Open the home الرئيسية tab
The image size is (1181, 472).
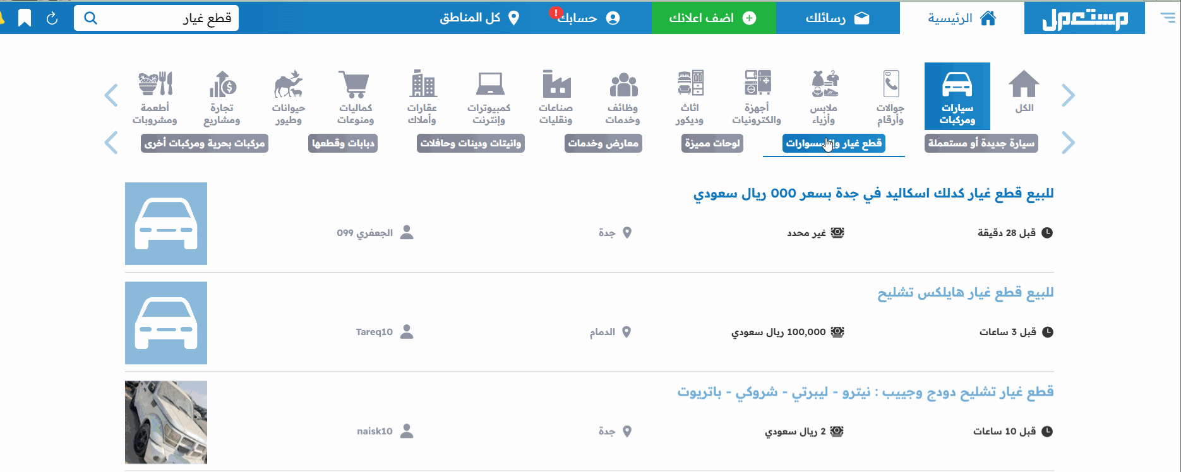[x=961, y=18]
